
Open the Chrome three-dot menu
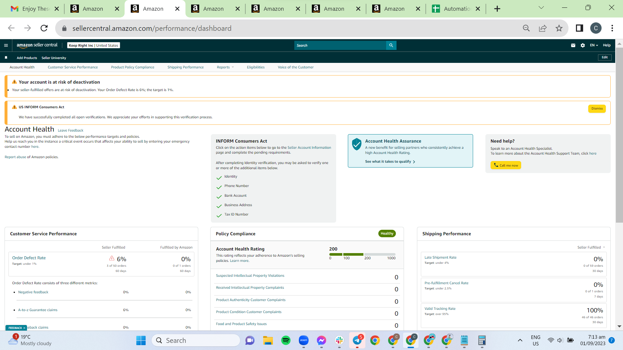pos(612,28)
